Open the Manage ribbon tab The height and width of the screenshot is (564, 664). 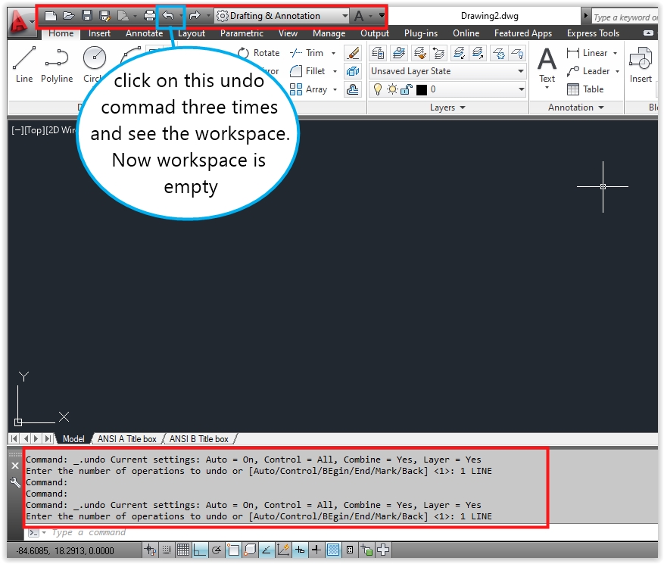pos(329,33)
